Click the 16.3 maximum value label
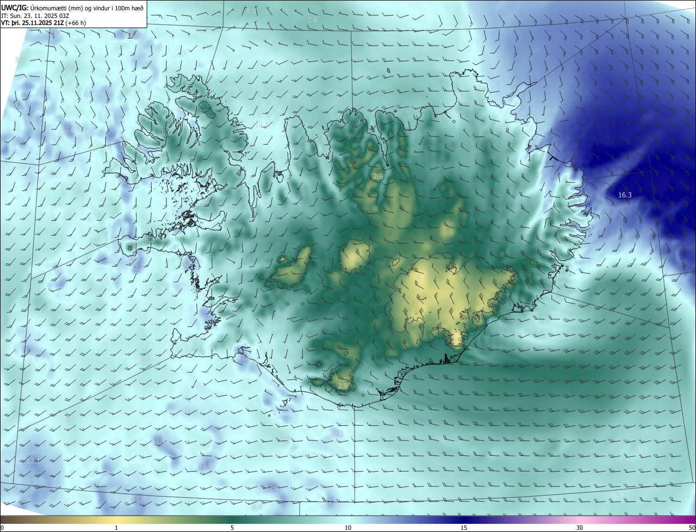This screenshot has height=532, width=696. tap(625, 195)
